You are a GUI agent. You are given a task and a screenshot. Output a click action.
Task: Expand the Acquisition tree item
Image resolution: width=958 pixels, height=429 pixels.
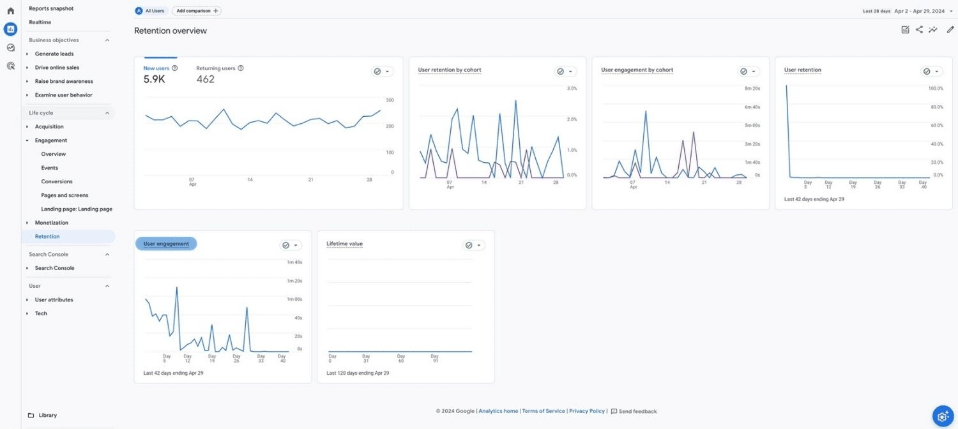pyautogui.click(x=27, y=127)
